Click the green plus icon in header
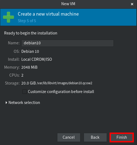This screenshot has width=137, height=145. point(8,17)
